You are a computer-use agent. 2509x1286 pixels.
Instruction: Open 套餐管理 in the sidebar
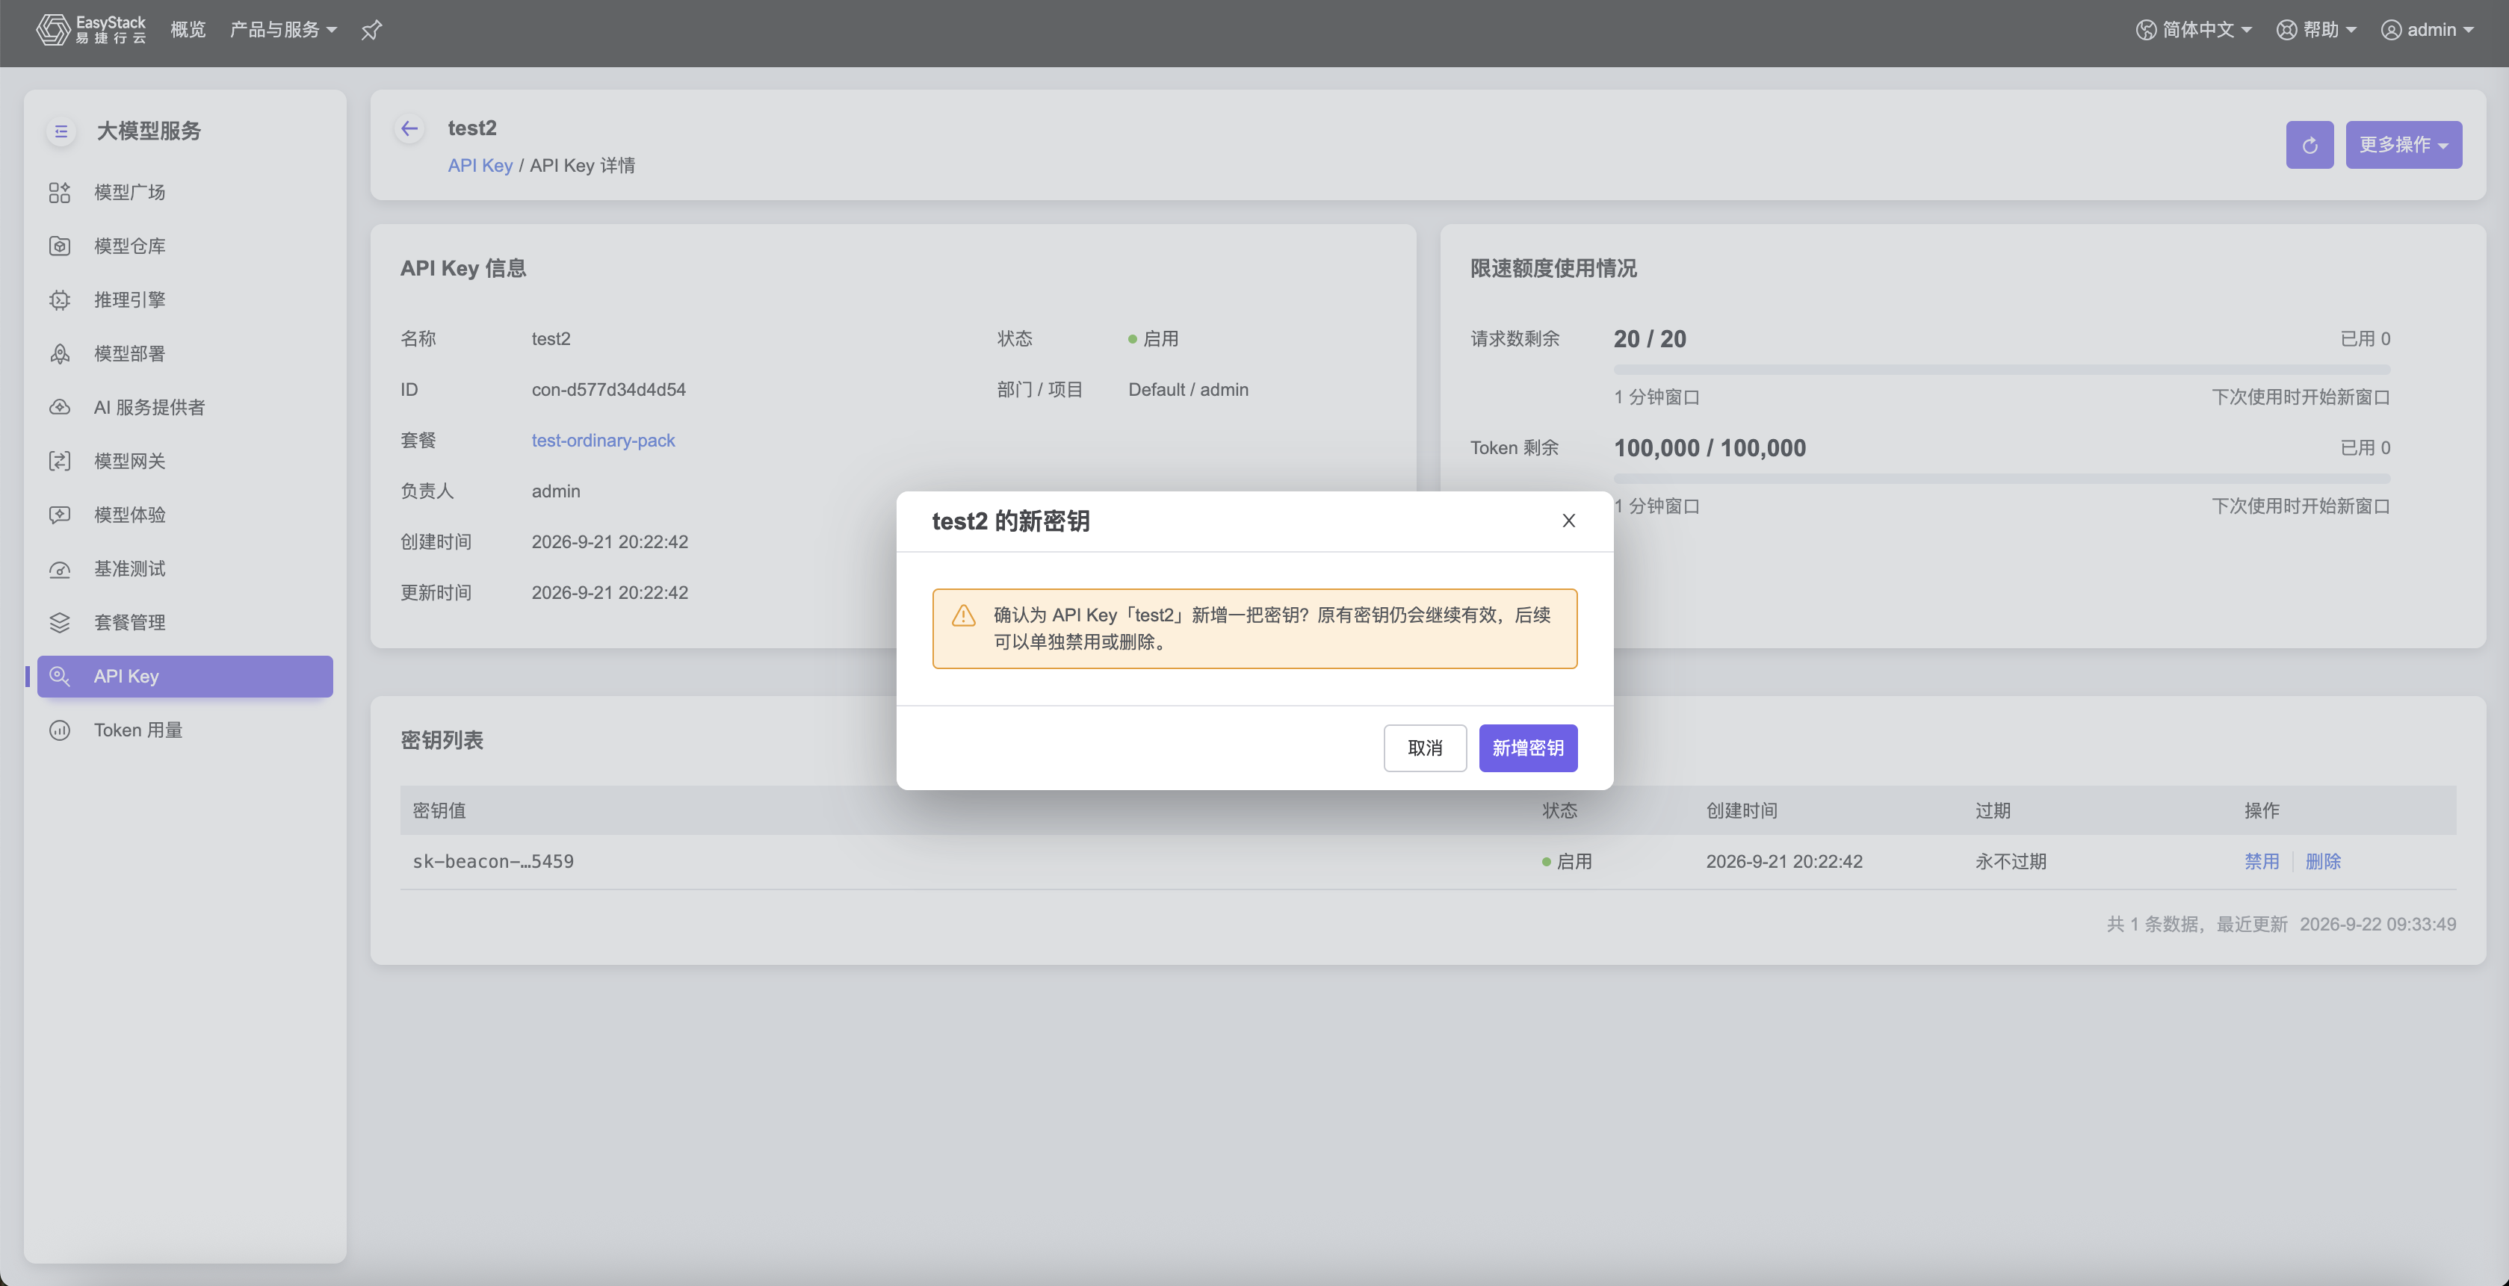click(185, 622)
